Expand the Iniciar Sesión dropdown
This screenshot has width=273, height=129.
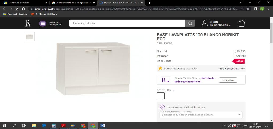click(220, 25)
